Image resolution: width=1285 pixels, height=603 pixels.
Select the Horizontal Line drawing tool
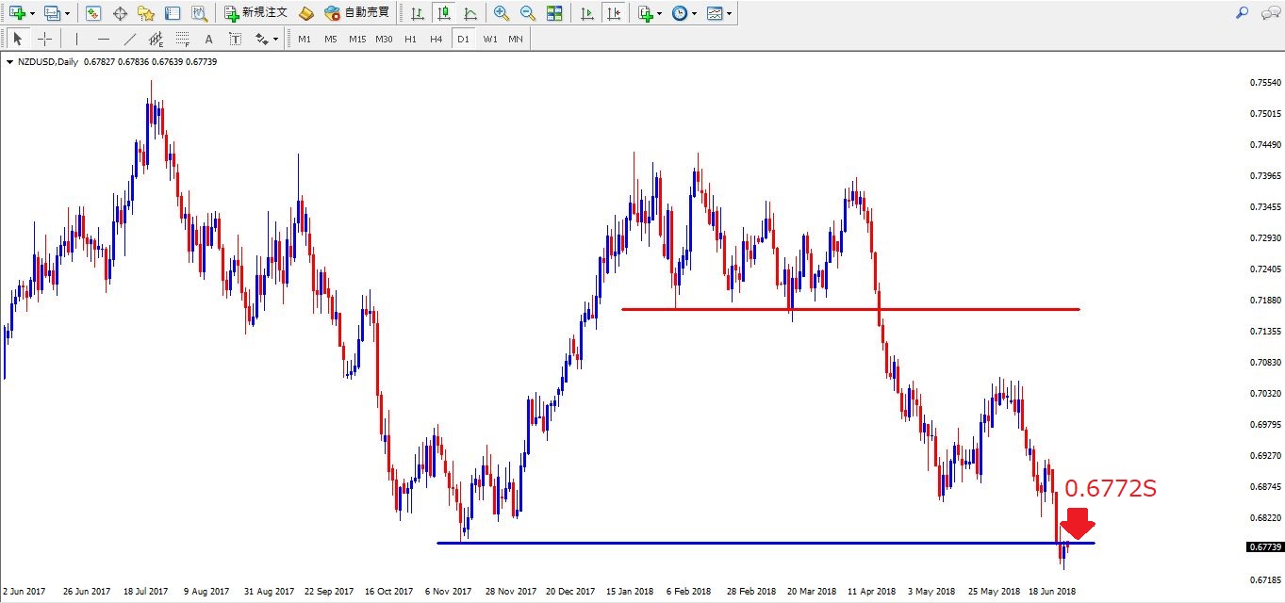104,39
